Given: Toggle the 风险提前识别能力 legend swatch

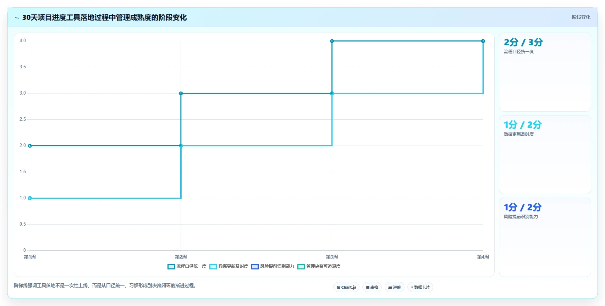Looking at the screenshot, I should pyautogui.click(x=255, y=267).
